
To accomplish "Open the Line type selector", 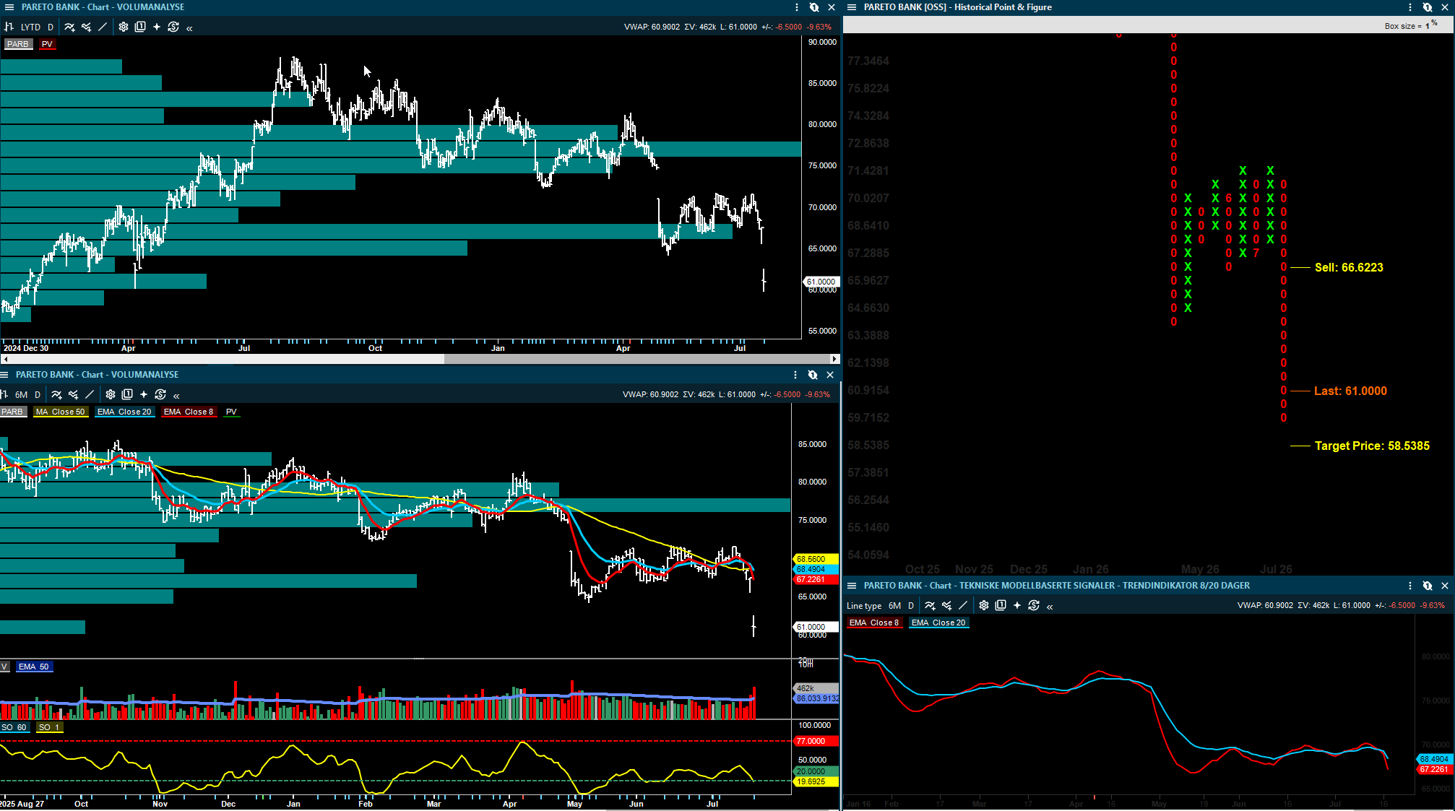I will (864, 606).
